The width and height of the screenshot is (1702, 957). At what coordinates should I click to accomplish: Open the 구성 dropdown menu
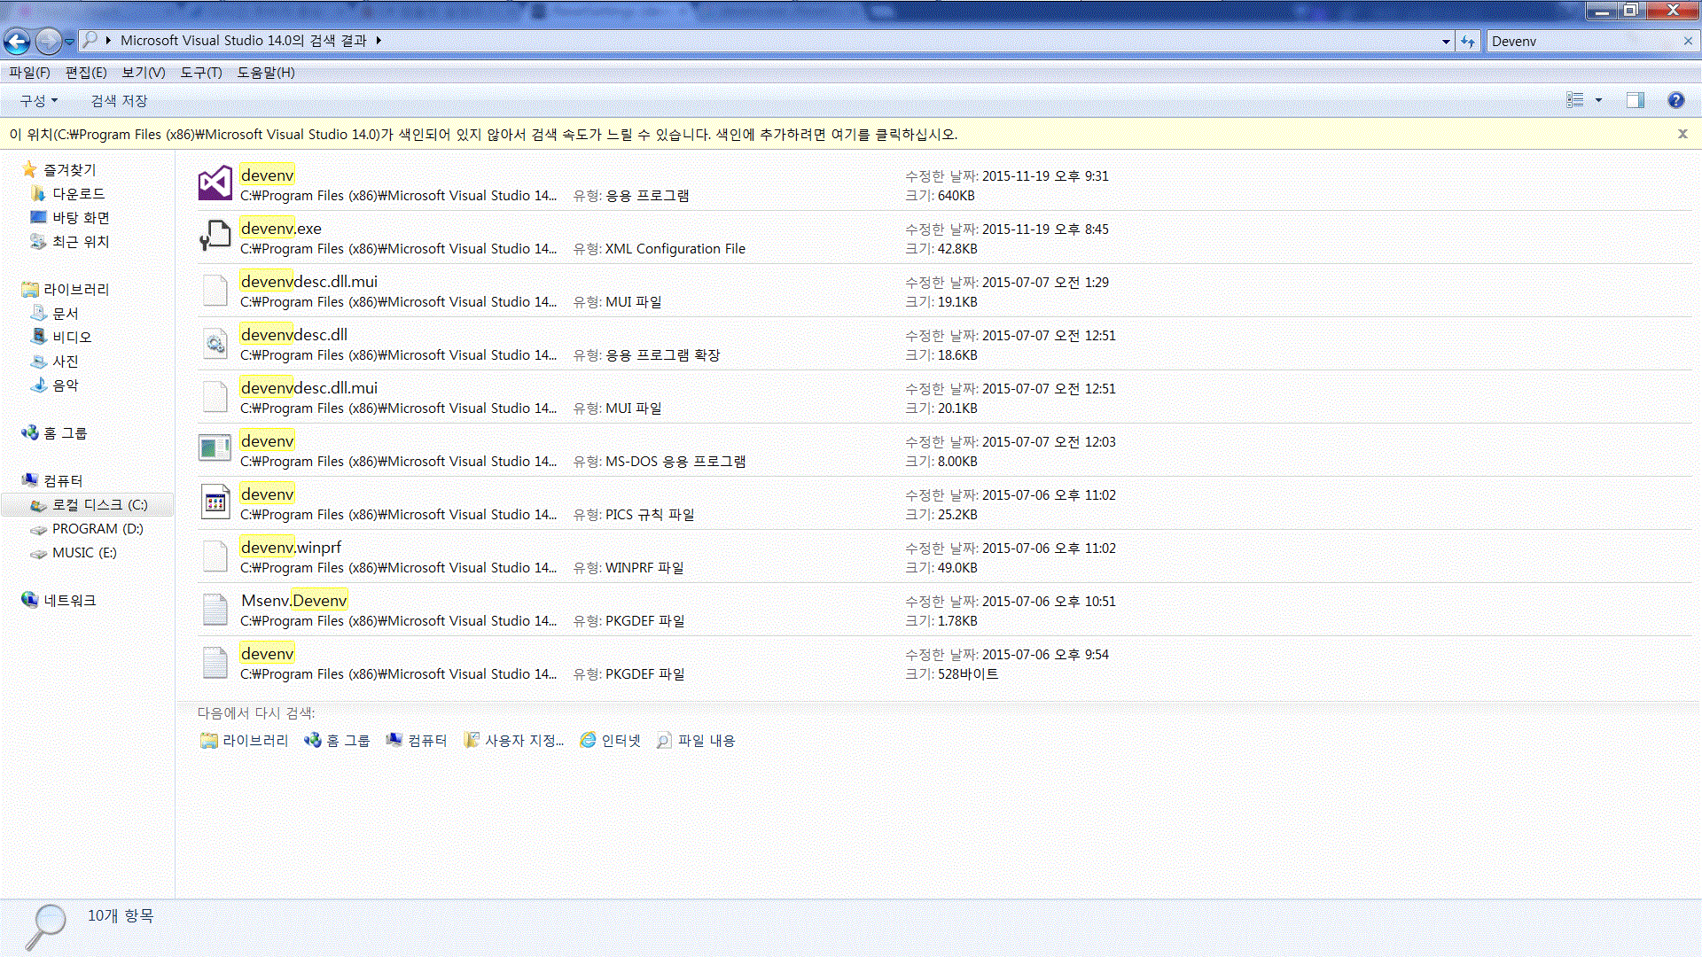[x=39, y=100]
